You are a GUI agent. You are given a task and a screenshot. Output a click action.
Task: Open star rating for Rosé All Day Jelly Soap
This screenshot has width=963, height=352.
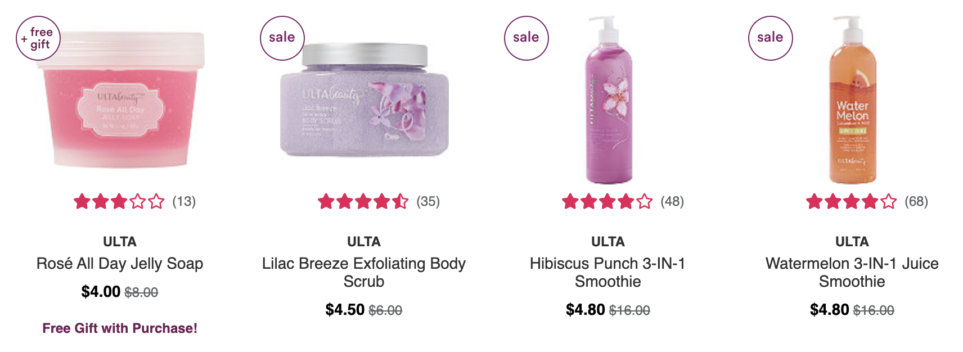pos(119,201)
